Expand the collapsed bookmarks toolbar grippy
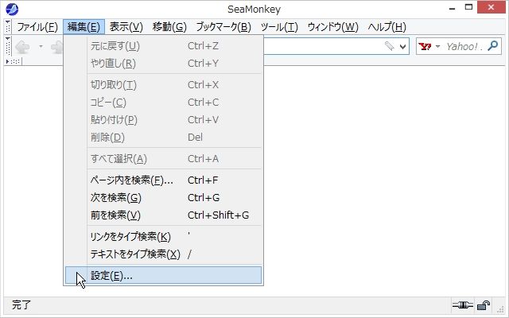This screenshot has width=509, height=318. coord(13,61)
